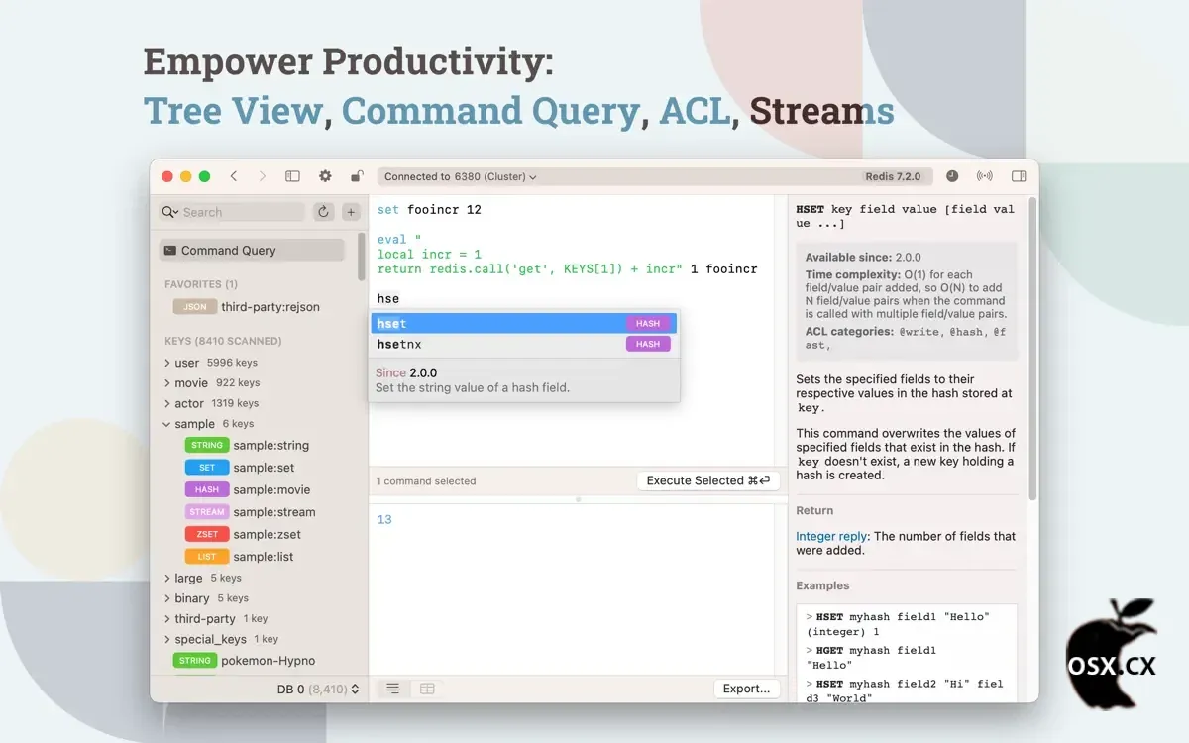Open the connection dropdown 6380 (Cluster)
The height and width of the screenshot is (743, 1189).
461,176
